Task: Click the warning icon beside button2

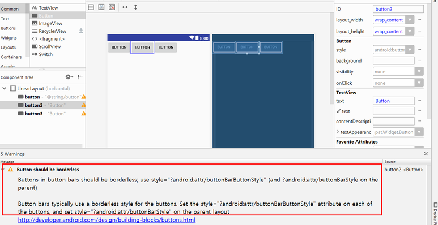Action: [x=83, y=105]
